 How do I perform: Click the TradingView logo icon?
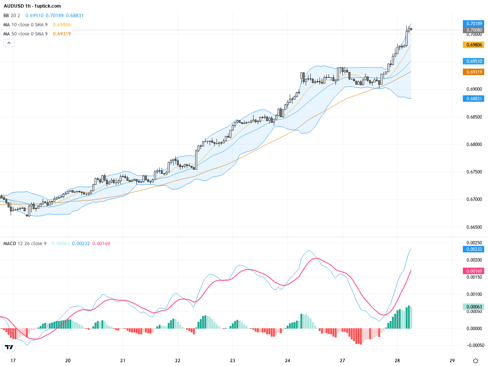coord(9,347)
